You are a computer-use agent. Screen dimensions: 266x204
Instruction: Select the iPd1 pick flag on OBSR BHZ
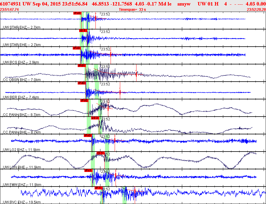(81, 66)
